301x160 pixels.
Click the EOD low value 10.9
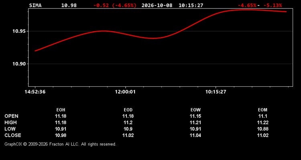click(x=128, y=129)
